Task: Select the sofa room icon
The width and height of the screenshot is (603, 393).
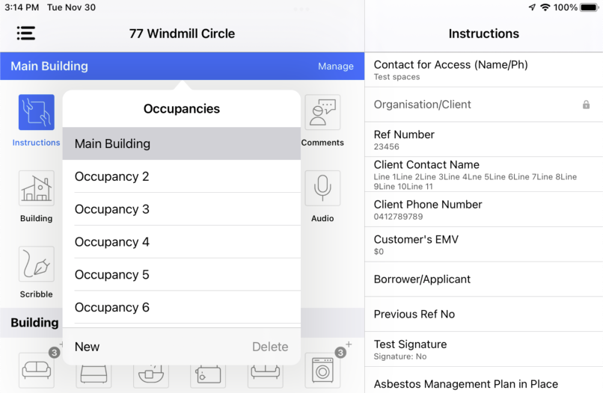Action: (37, 371)
